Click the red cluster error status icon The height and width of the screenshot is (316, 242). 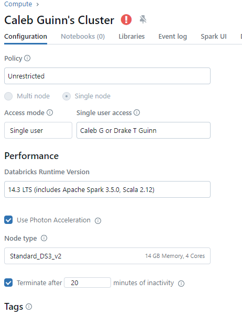coord(126,20)
